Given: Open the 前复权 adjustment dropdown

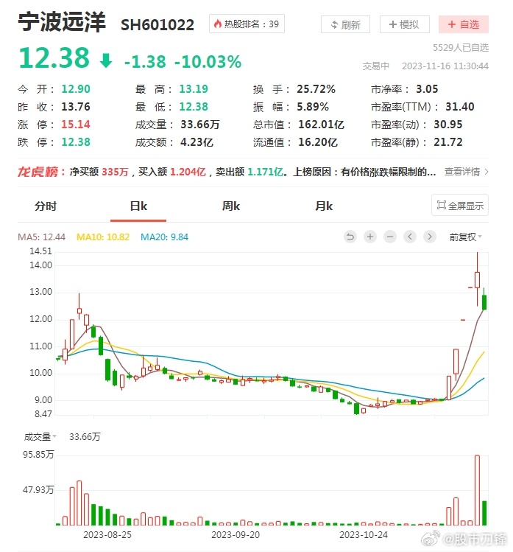Looking at the screenshot, I should (465, 237).
